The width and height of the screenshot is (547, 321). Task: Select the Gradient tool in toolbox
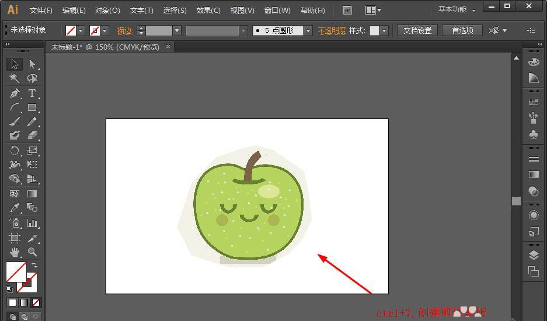(x=32, y=194)
